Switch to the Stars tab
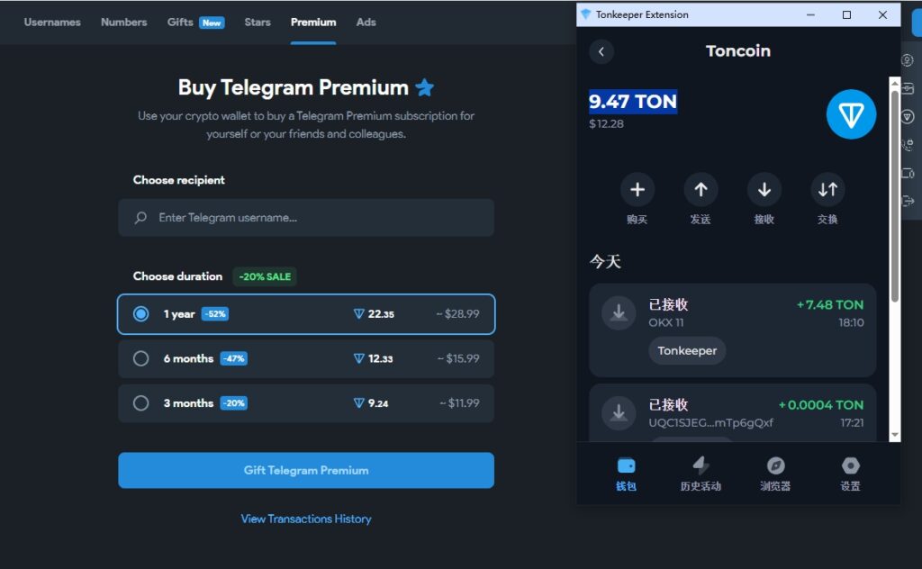 [x=258, y=23]
